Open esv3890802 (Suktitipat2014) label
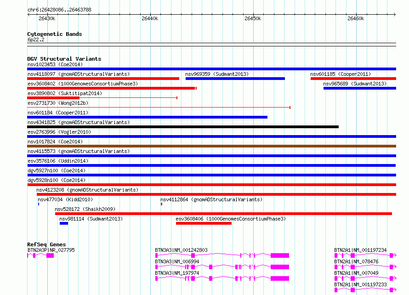 65,93
